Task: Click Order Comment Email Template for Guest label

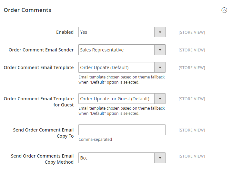Action: pyautogui.click(x=39, y=102)
